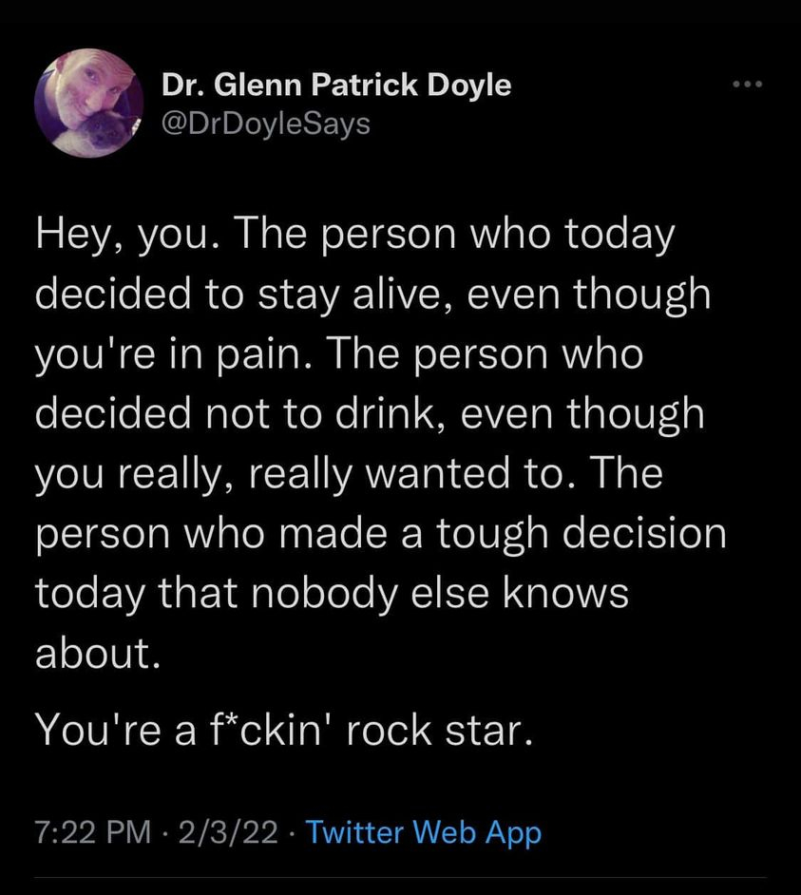Click the "Dr." title prefix in the name
The image size is (801, 895).
click(180, 86)
